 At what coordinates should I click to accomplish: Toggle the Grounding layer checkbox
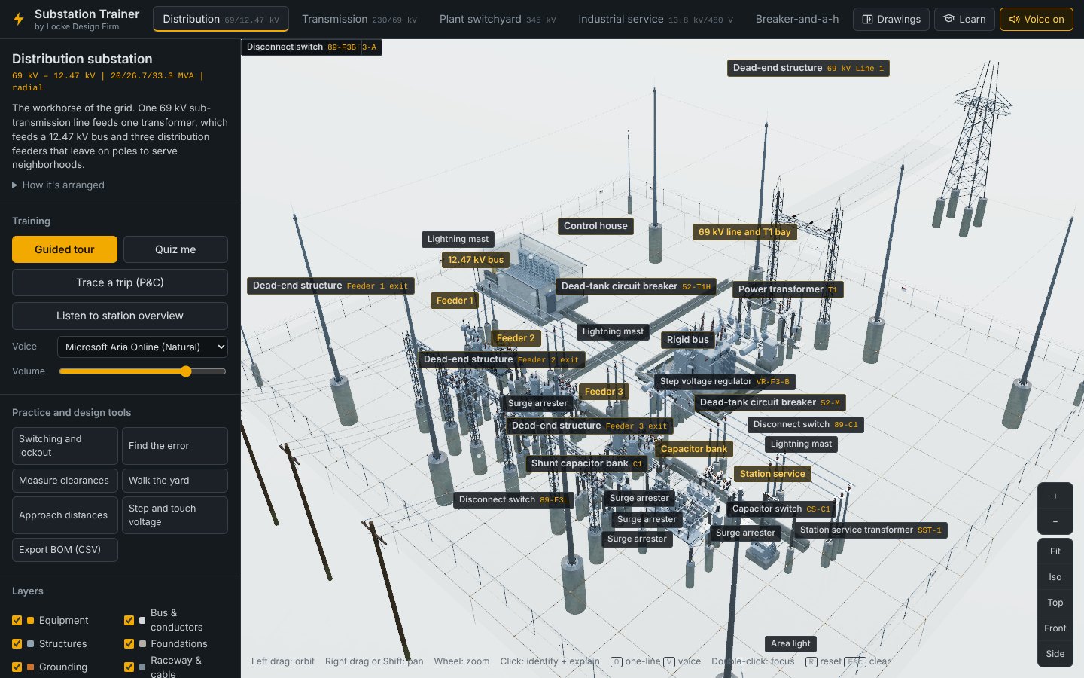pyautogui.click(x=17, y=667)
